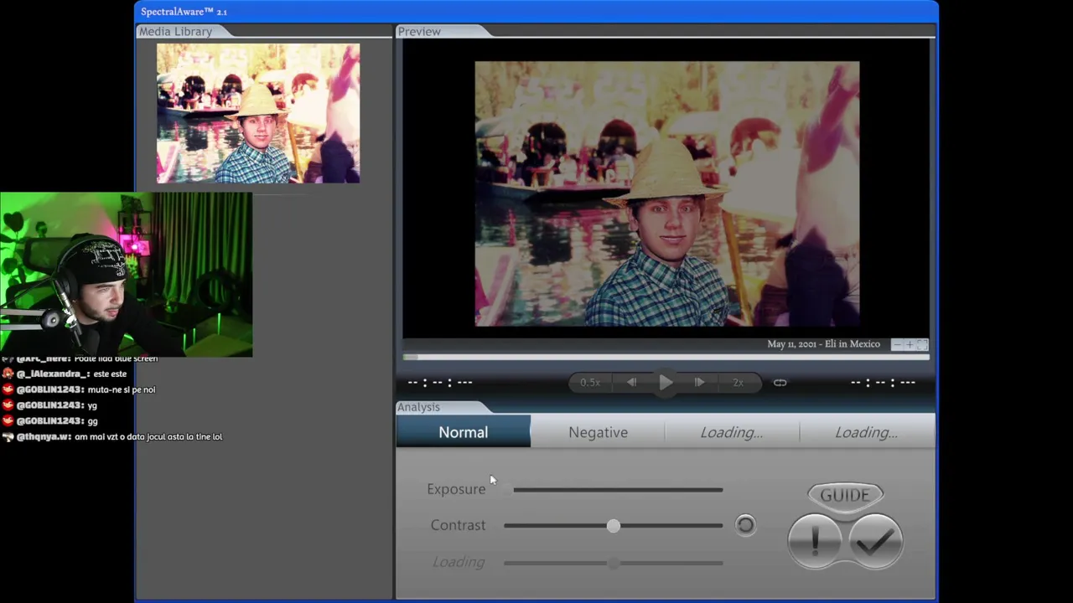Click the preview timeline scrub bar

tap(666, 358)
